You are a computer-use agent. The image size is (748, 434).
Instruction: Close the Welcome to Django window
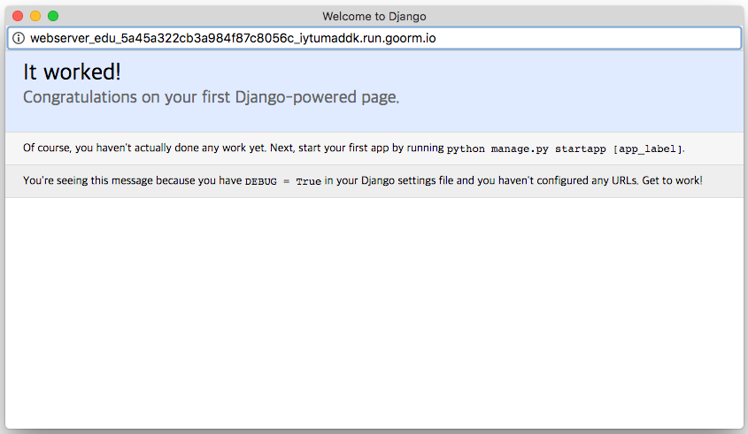(18, 16)
